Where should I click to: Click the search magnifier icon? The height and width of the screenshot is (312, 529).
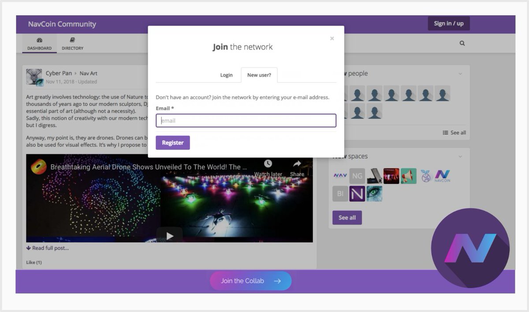coord(462,43)
